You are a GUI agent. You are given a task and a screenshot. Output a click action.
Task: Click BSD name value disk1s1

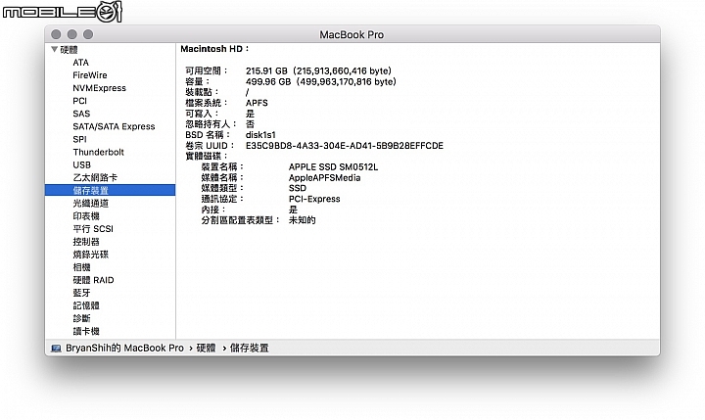(260, 135)
